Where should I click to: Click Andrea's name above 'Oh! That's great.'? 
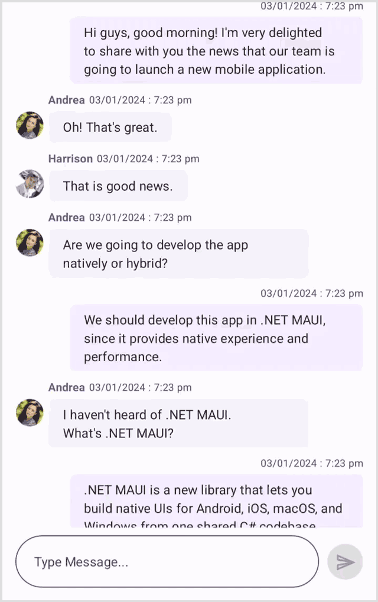click(67, 100)
